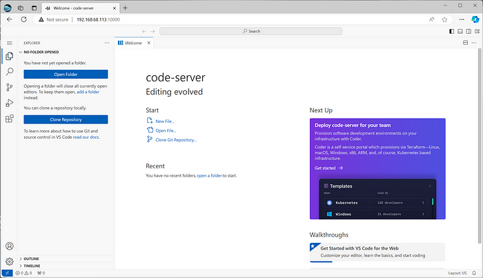Click the Go Back arrow in command center
The height and width of the screenshot is (278, 483).
coord(144,31)
